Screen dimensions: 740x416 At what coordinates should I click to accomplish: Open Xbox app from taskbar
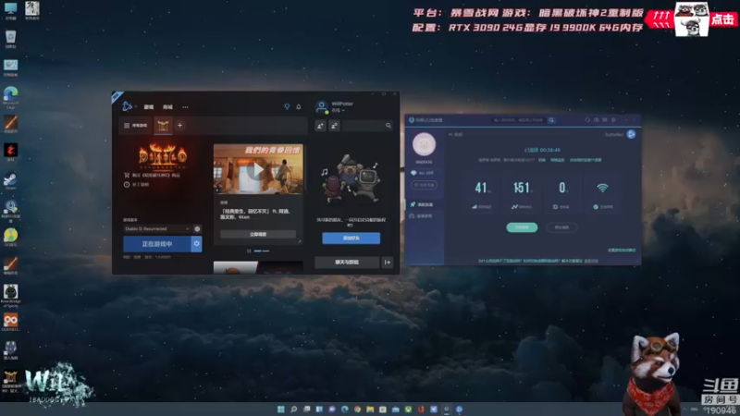click(408, 409)
